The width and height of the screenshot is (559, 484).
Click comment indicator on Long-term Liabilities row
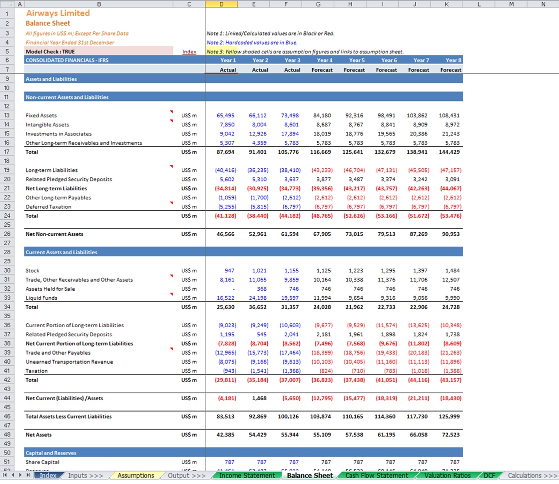[171, 167]
